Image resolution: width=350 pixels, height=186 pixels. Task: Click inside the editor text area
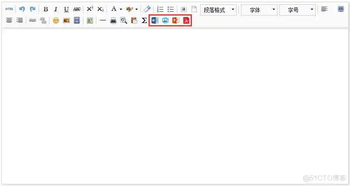[x=175, y=106]
